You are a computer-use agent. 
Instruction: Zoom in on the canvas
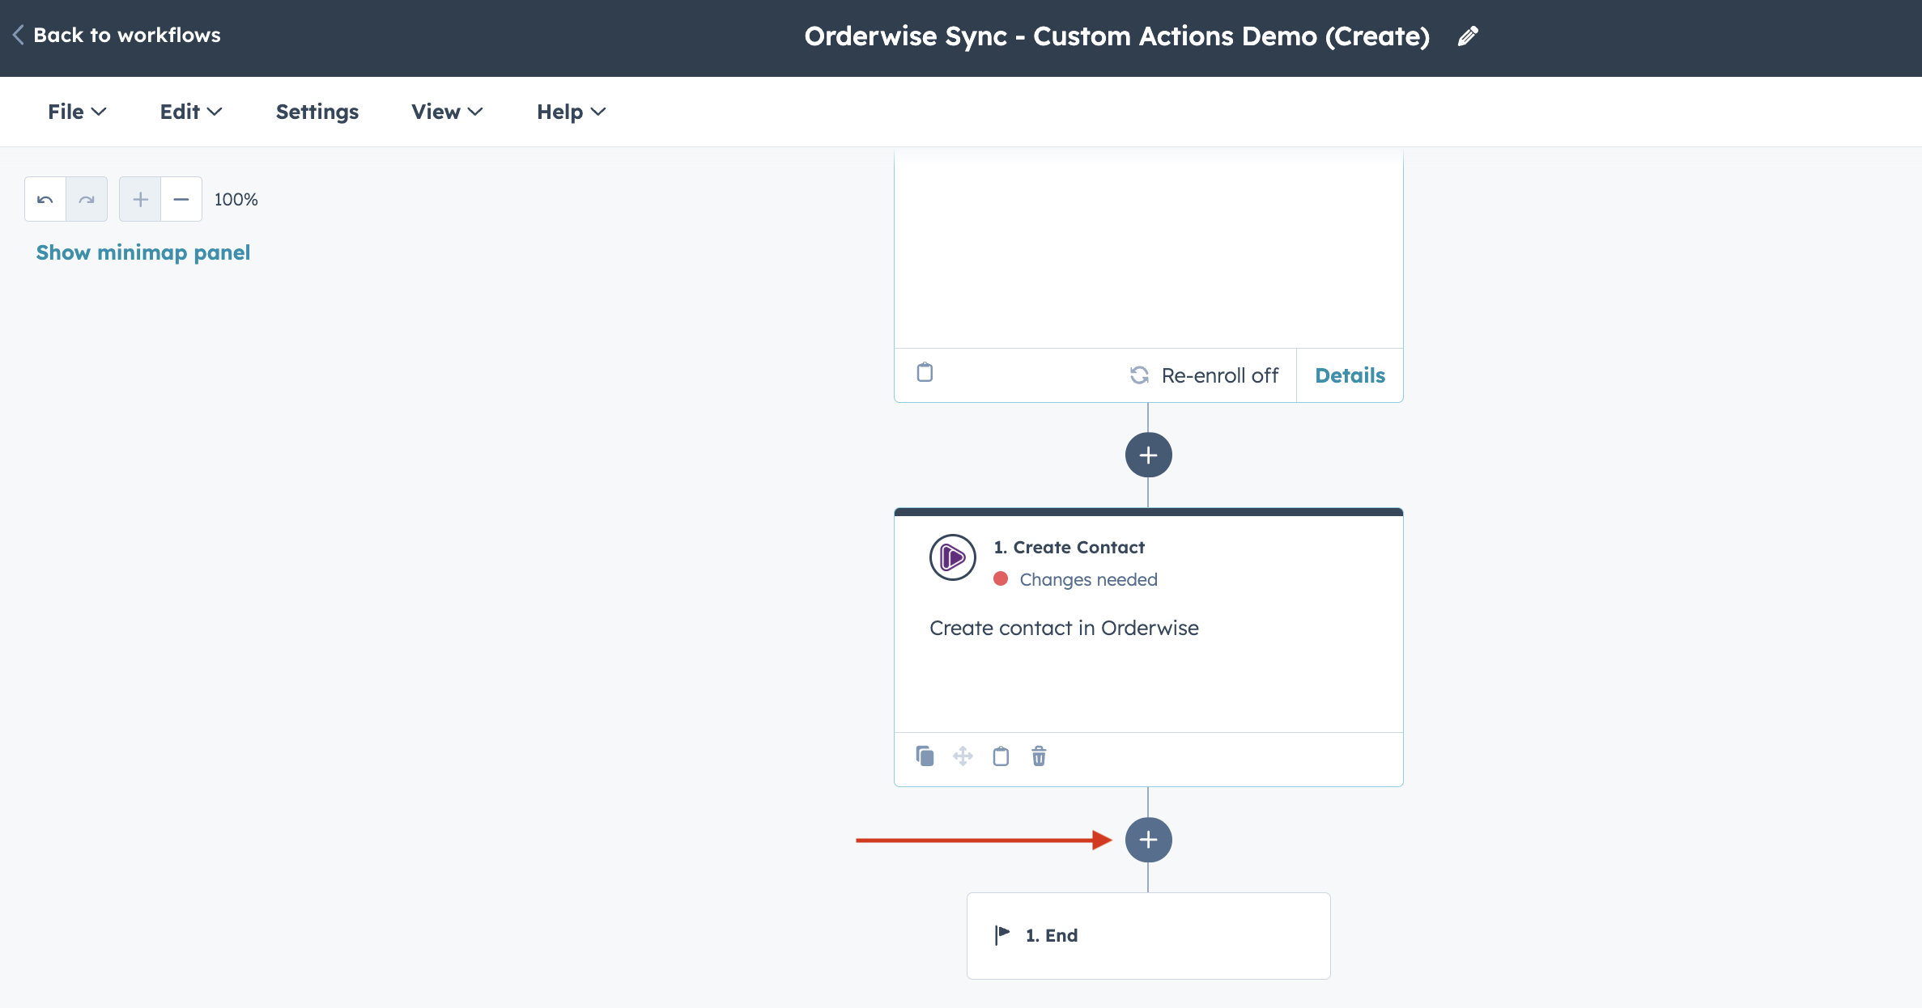coord(140,199)
